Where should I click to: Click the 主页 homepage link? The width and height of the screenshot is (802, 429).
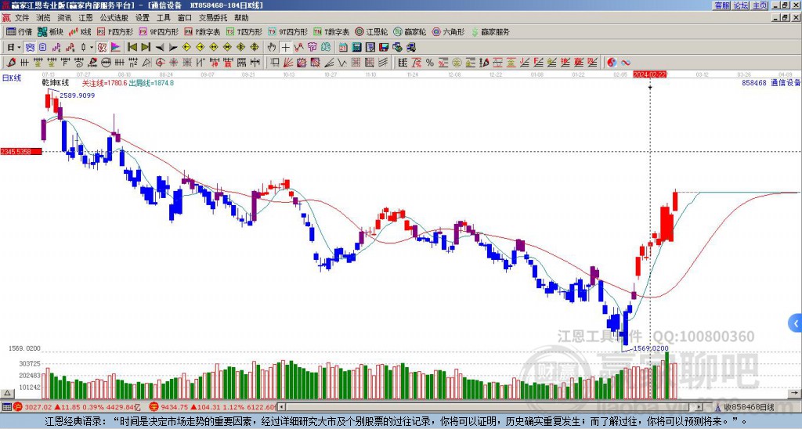tap(760, 5)
